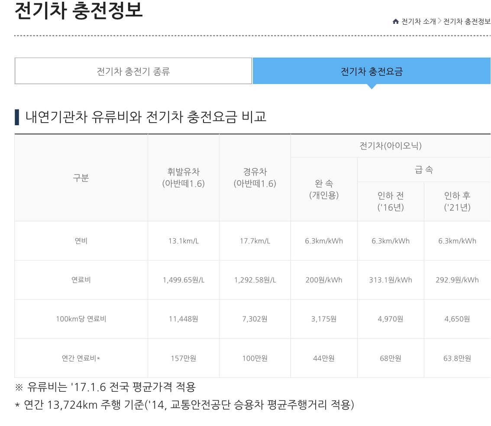Select the 313.1원/kWh cell
Screen dimensions: 491x426
click(391, 280)
